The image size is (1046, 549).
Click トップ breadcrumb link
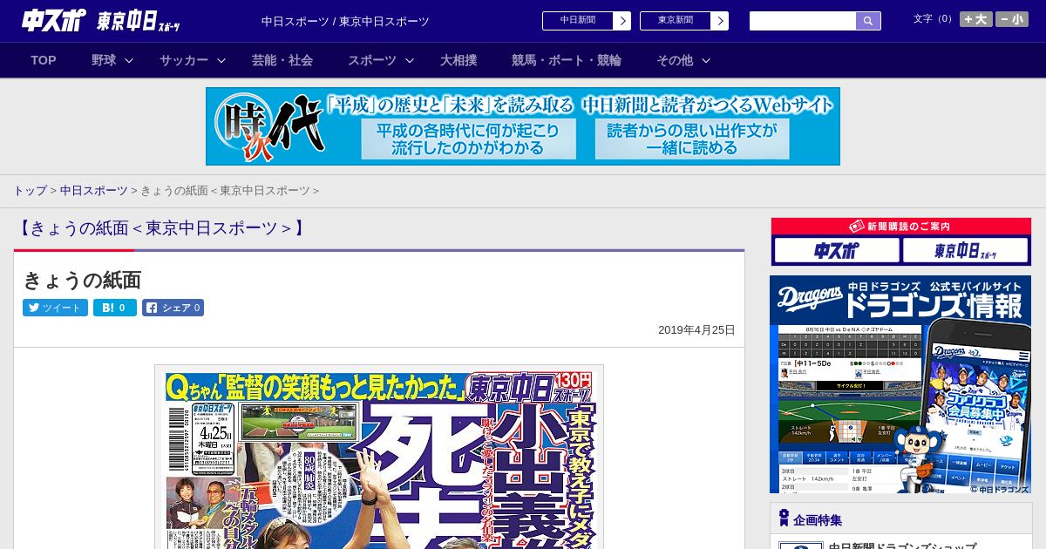[30, 190]
